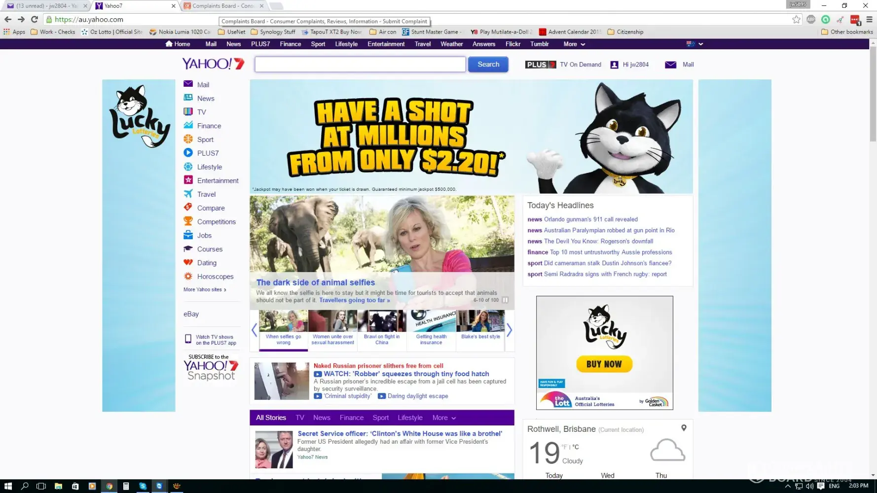Click the Yahoo search input field

(x=360, y=64)
